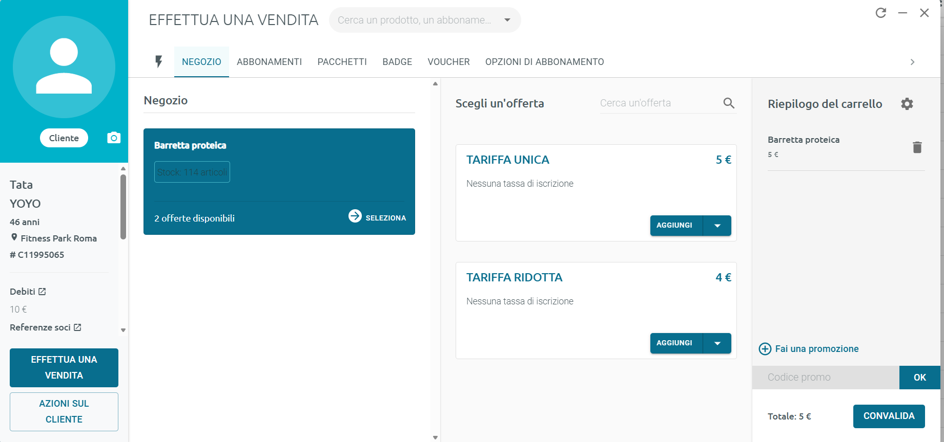Click the 5 € price of Tariffa Unica
This screenshot has width=944, height=442.
coord(723,160)
